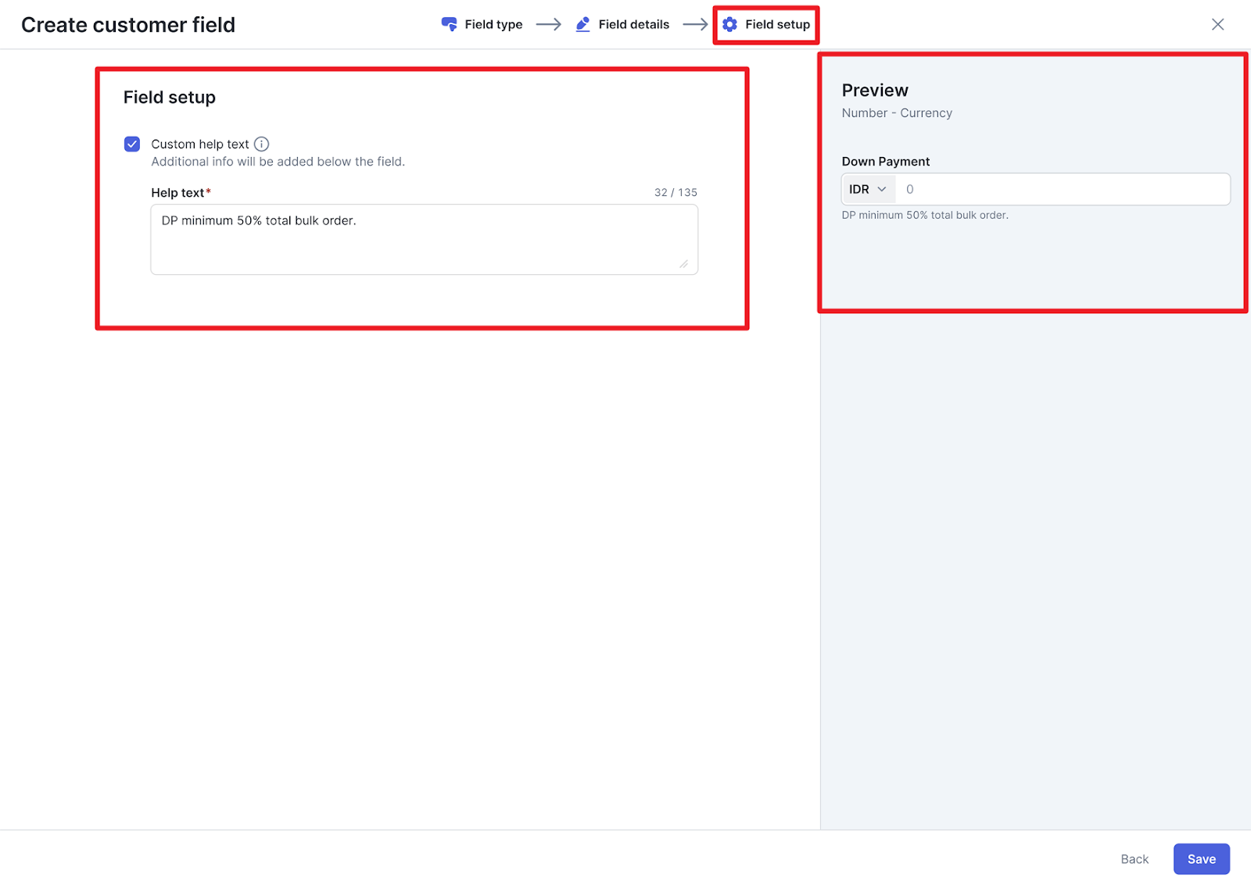Focus the Down Payment amount input
Image resolution: width=1251 pixels, height=892 pixels.
[x=1062, y=189]
